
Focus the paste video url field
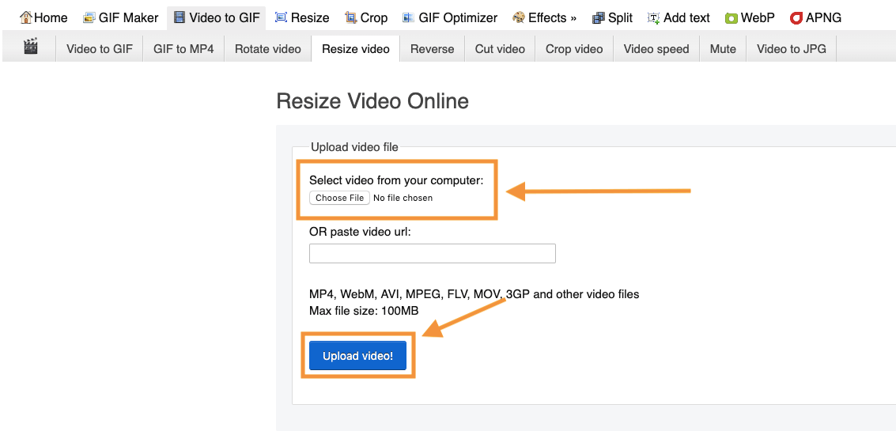coord(432,253)
